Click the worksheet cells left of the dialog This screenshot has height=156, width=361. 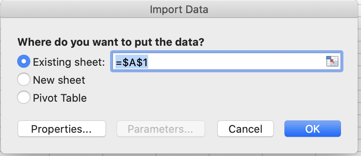click(0, 78)
